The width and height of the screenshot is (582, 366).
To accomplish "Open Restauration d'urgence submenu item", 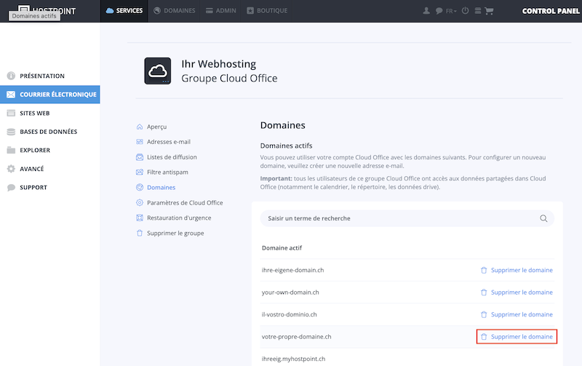I will coord(173,218).
